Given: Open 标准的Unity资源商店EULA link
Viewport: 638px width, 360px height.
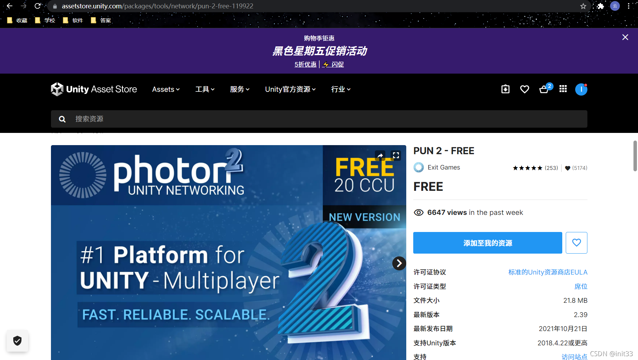Looking at the screenshot, I should tap(548, 272).
